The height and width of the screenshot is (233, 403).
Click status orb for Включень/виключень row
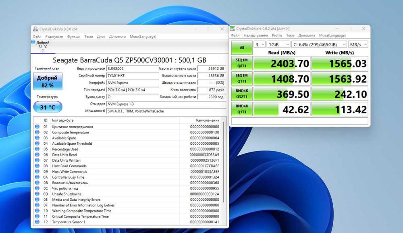(37, 183)
